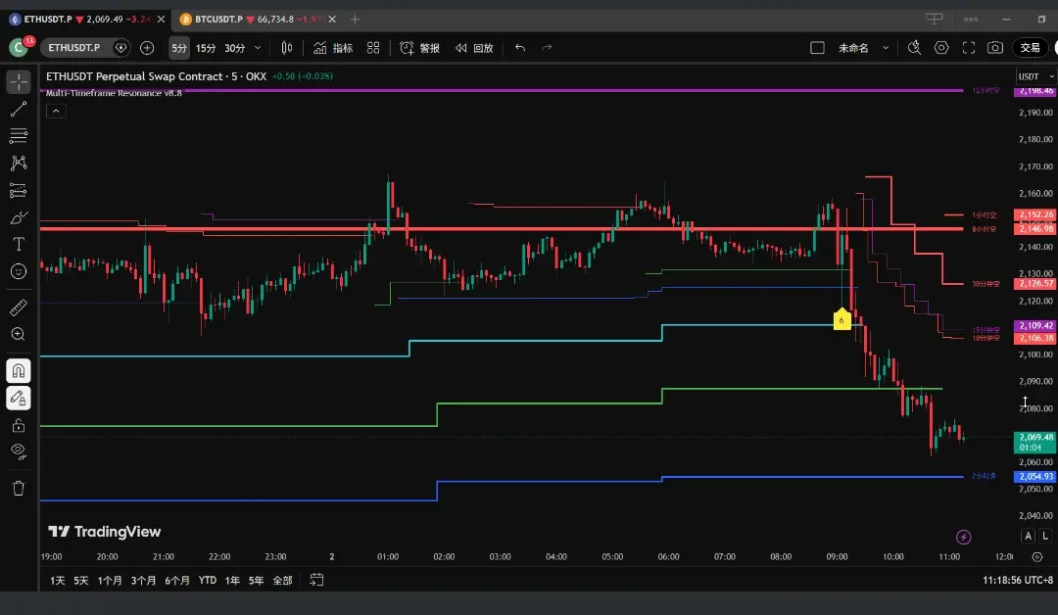Select the 1个月 date range
The image size is (1058, 615).
[x=110, y=580]
